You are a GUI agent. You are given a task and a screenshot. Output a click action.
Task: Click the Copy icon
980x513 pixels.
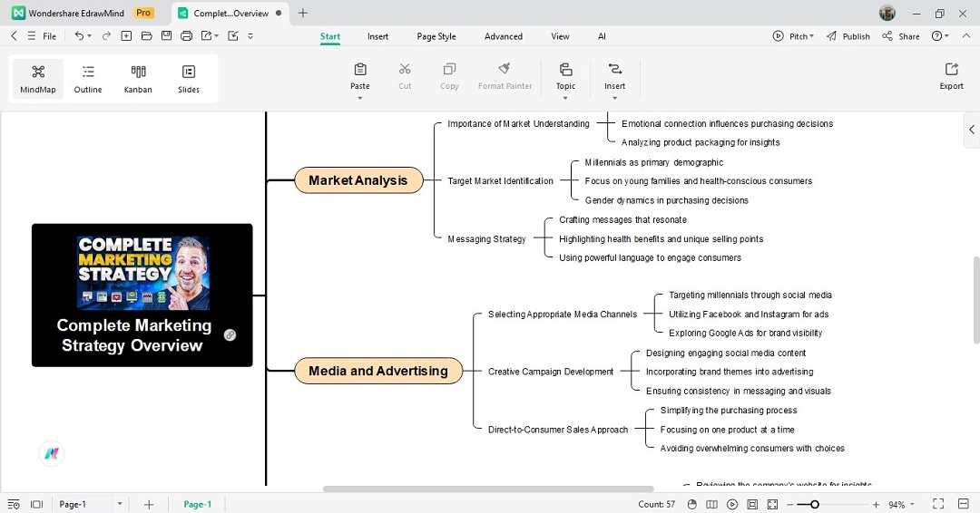[x=449, y=69]
